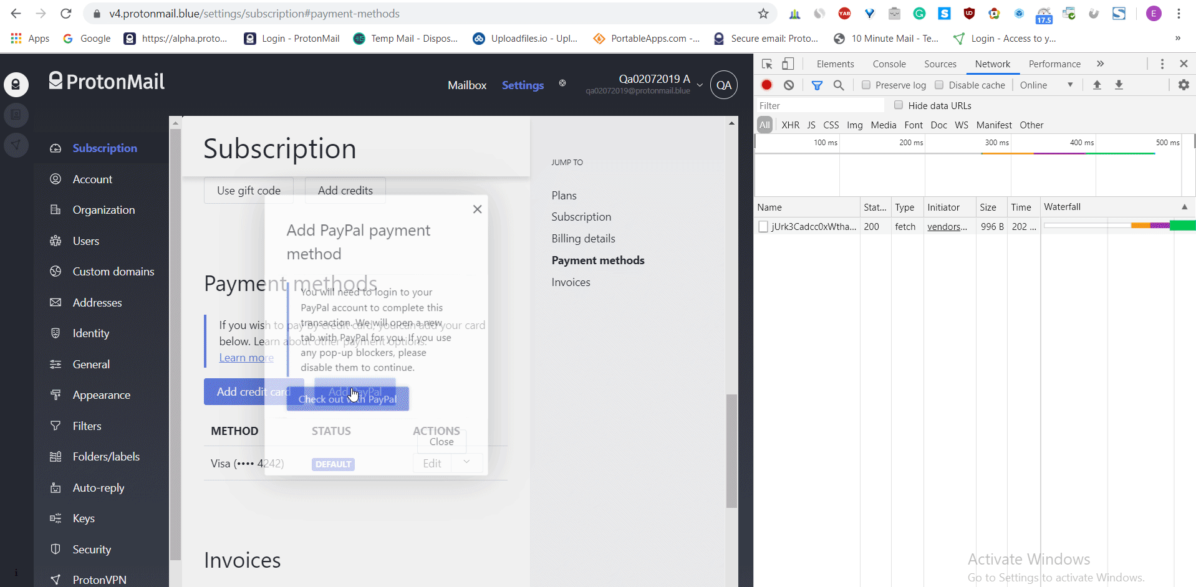The height and width of the screenshot is (587, 1196).
Task: Stop recording network log with red record icon
Action: 766,85
